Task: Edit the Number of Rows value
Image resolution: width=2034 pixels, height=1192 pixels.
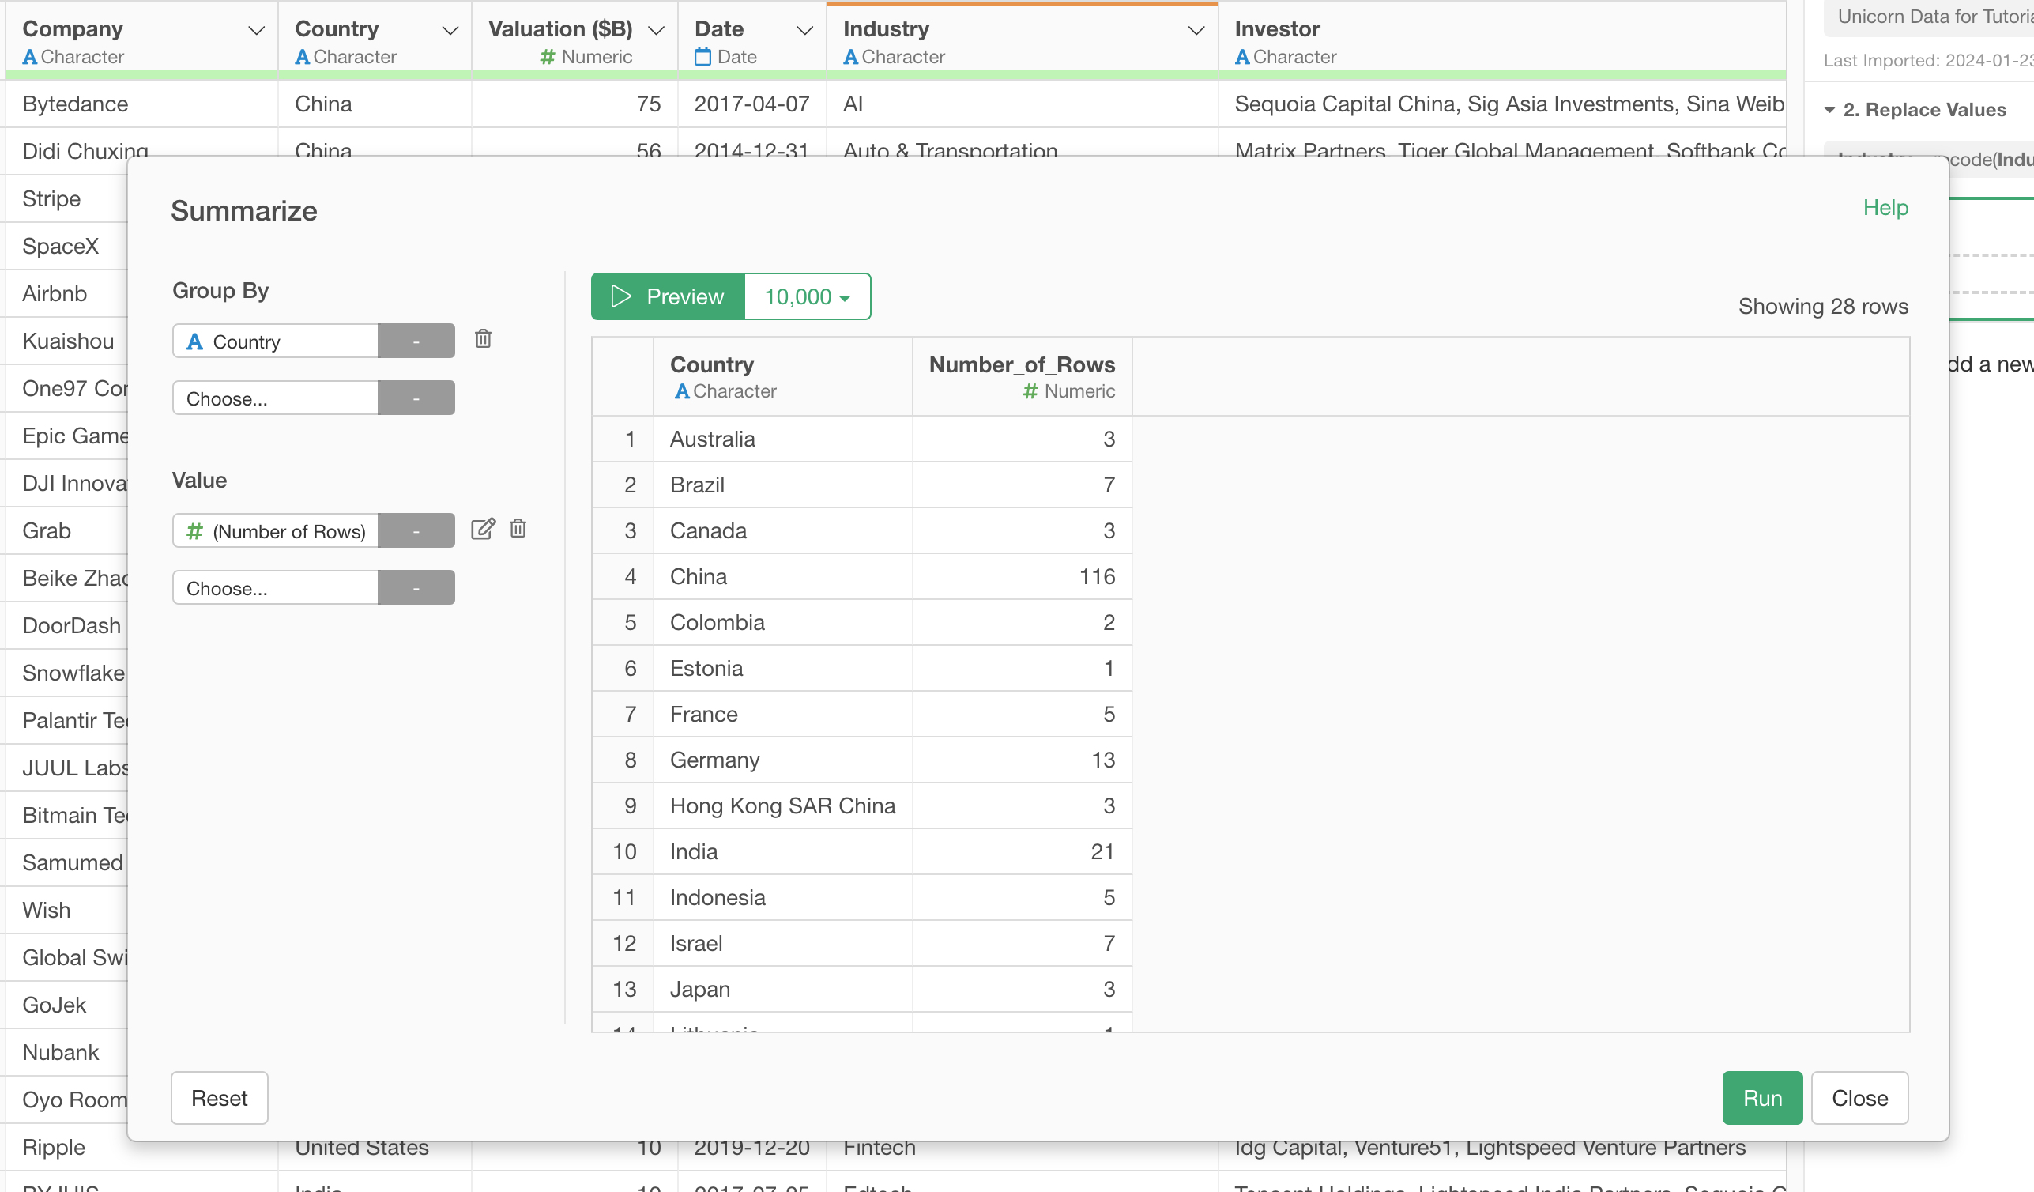Action: pos(483,529)
